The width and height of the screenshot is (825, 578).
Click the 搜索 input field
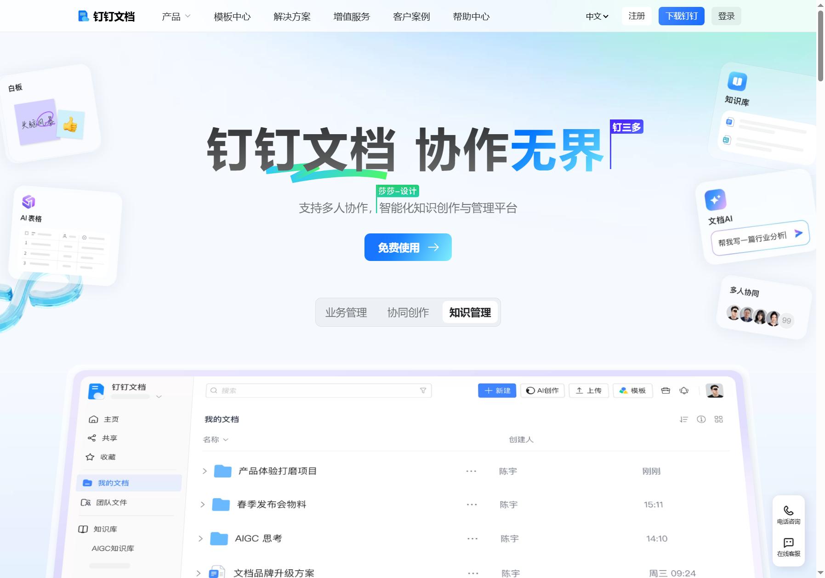(x=319, y=391)
